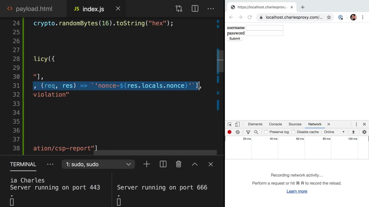369x207 pixels.
Task: Create a new terminal with plus icon
Action: click(x=147, y=164)
